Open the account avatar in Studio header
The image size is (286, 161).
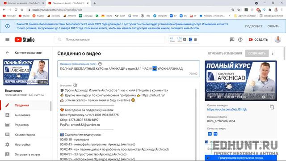(278, 40)
